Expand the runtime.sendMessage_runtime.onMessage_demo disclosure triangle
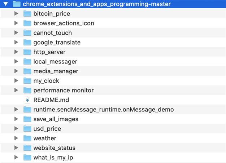This screenshot has height=163, width=226. [16, 109]
